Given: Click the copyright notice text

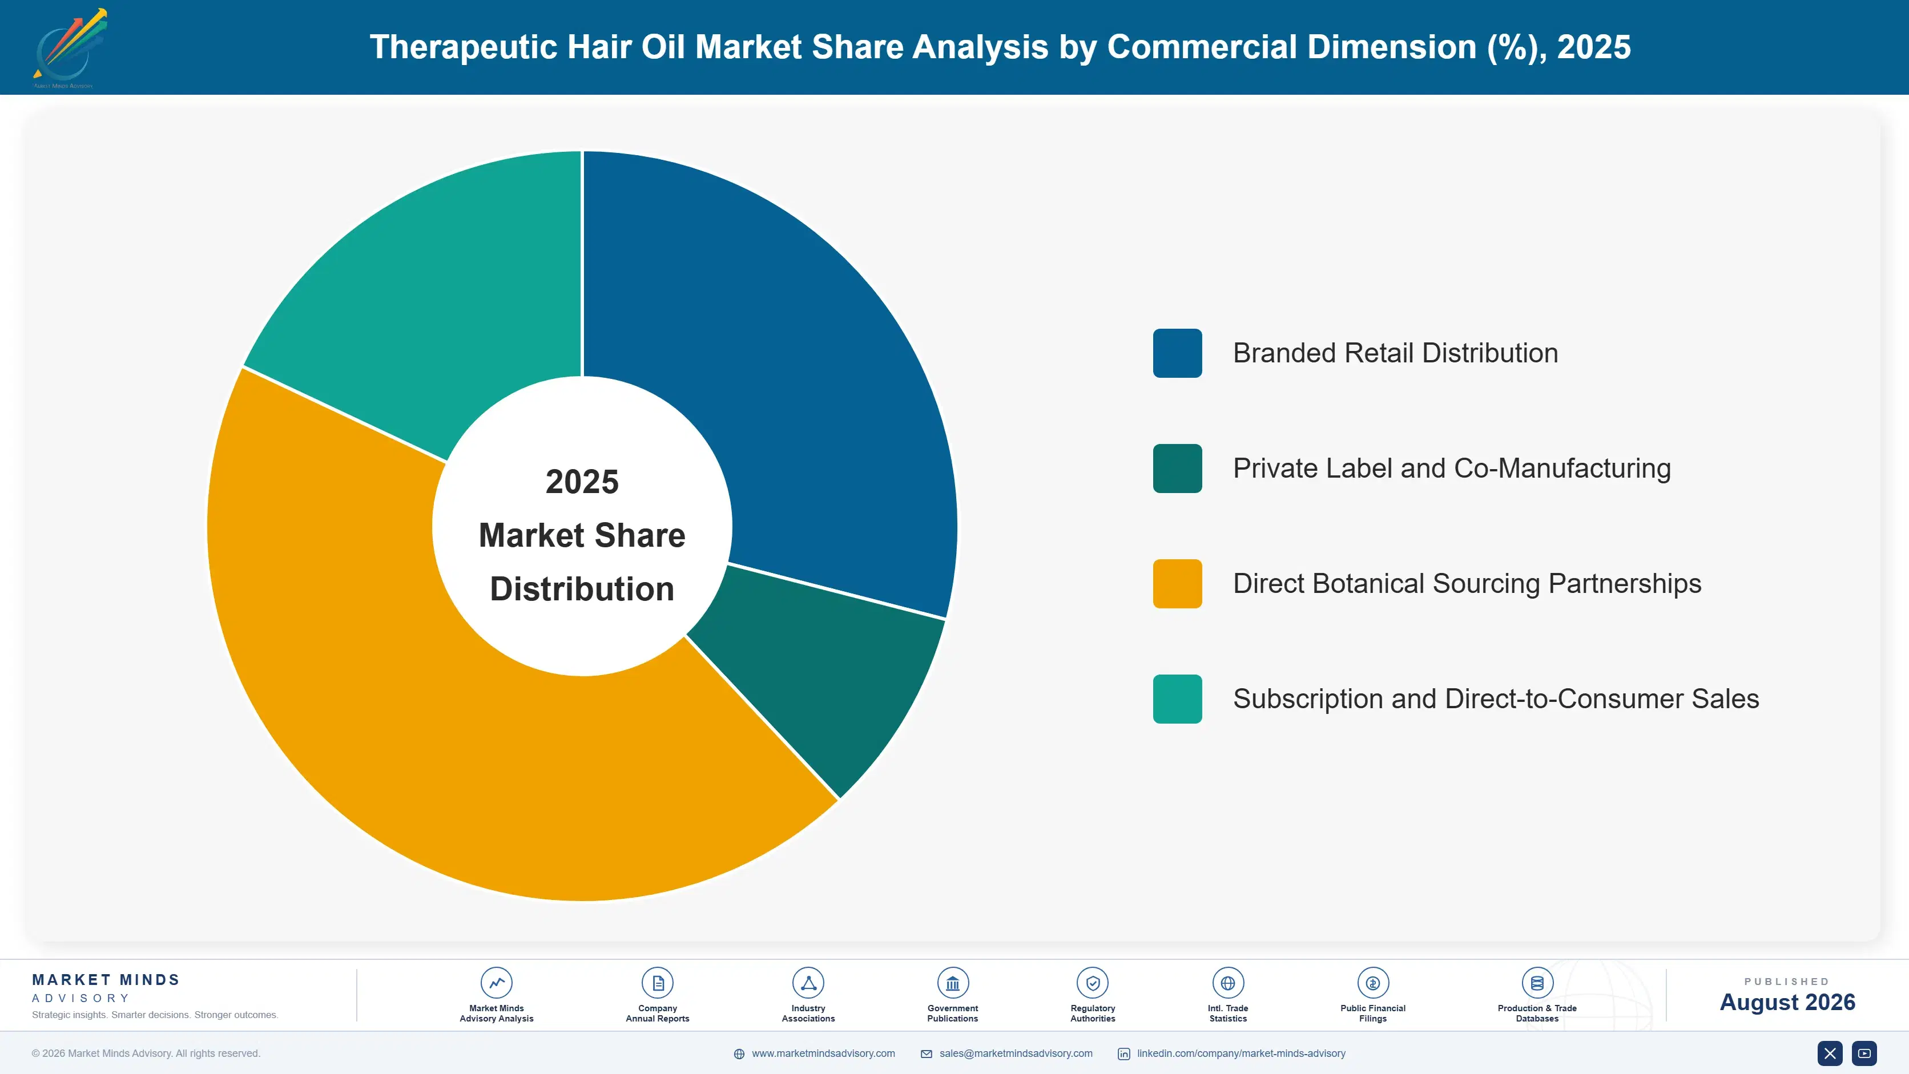Looking at the screenshot, I should (146, 1053).
